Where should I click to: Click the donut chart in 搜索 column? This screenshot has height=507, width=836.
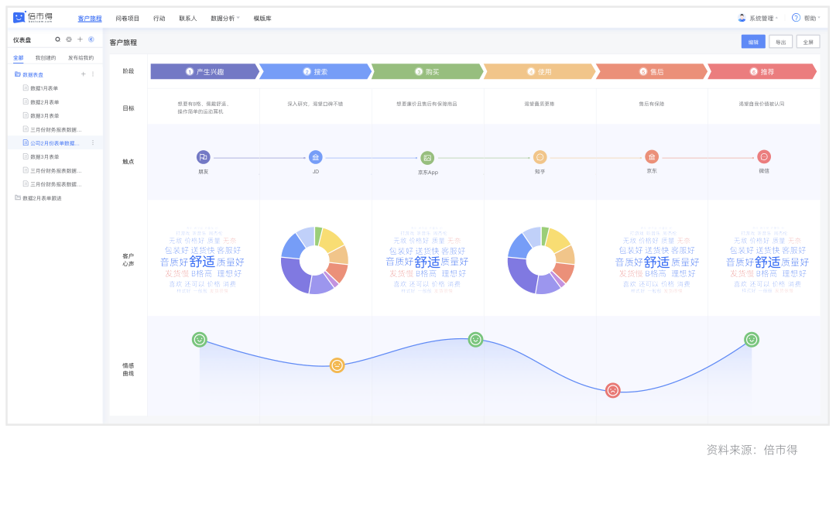coord(314,261)
